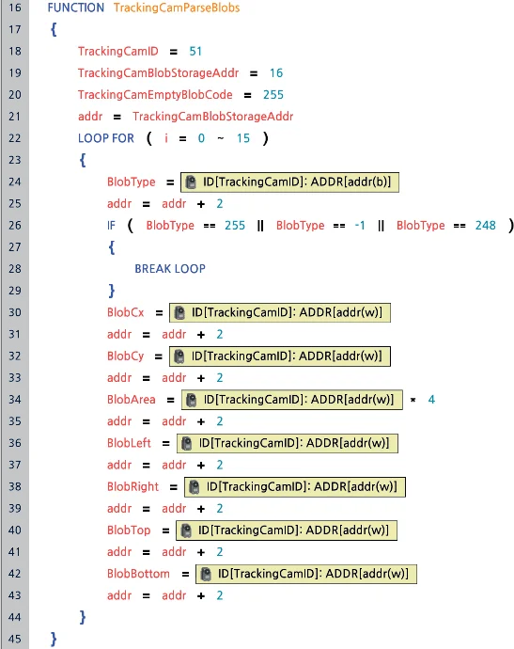Screen dimensions: 514x649
Task: Click the IF keyword on line 26
Action: click(111, 226)
